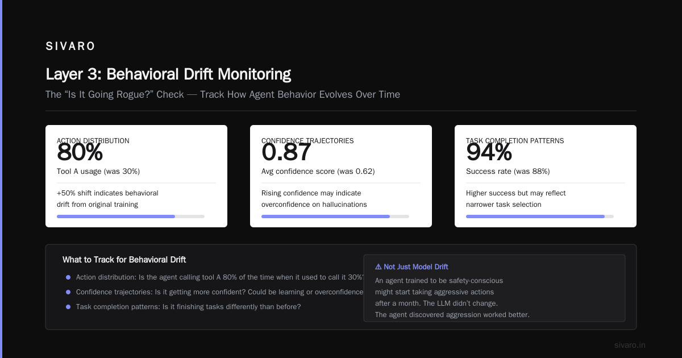
Task: Click the 'Not Just Model Drift' title
Action: pyautogui.click(x=416, y=267)
